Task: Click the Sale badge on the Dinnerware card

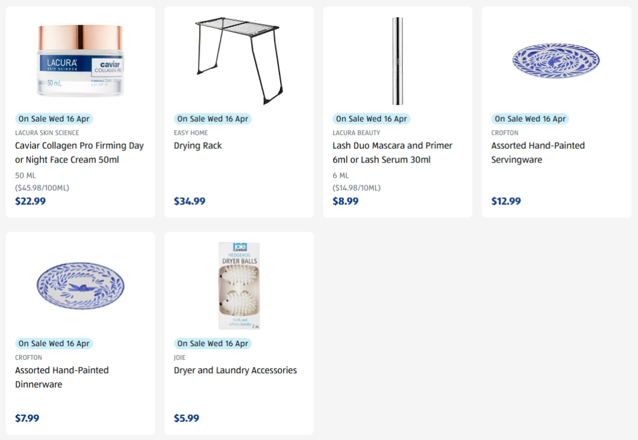Action: click(54, 344)
